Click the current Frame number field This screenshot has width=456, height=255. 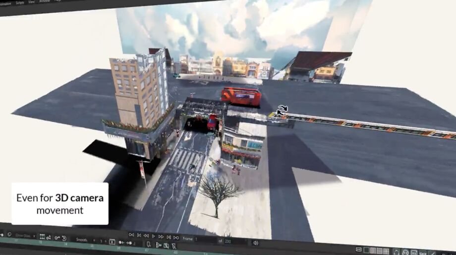click(x=205, y=239)
